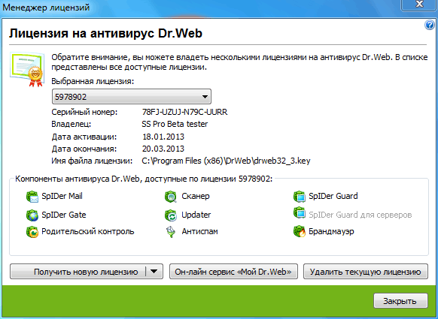Click the Брандмауэр label

(x=331, y=231)
